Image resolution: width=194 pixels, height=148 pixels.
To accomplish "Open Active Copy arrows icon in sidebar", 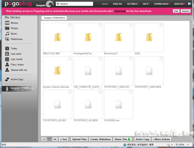I will pyautogui.click(x=7, y=79).
